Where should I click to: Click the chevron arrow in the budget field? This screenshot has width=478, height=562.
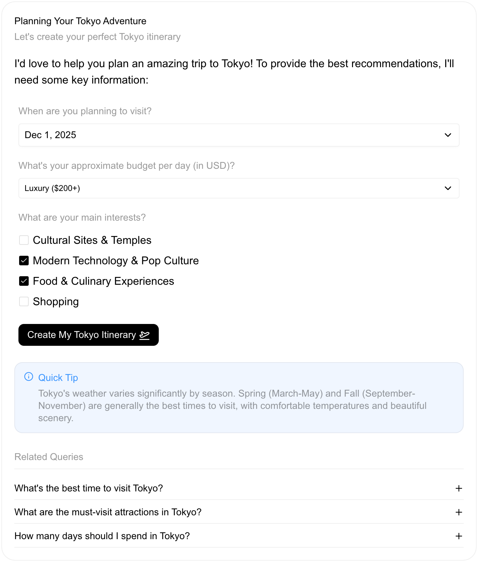448,188
